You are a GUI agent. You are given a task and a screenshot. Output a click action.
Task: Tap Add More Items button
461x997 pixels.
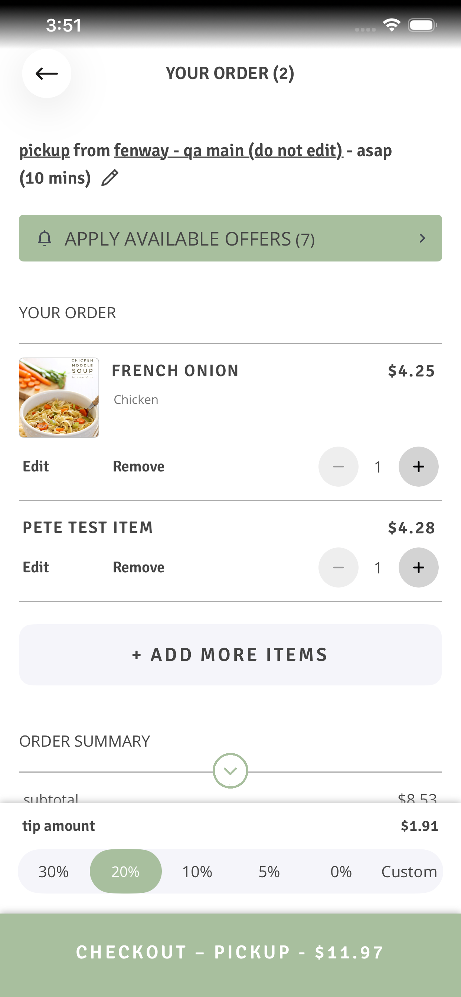point(230,655)
